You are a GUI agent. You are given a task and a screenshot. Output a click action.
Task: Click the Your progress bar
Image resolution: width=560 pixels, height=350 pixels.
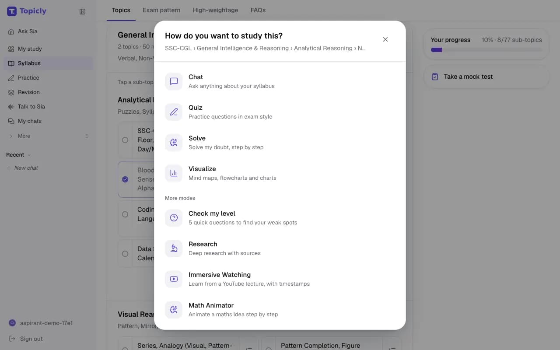[x=486, y=50]
